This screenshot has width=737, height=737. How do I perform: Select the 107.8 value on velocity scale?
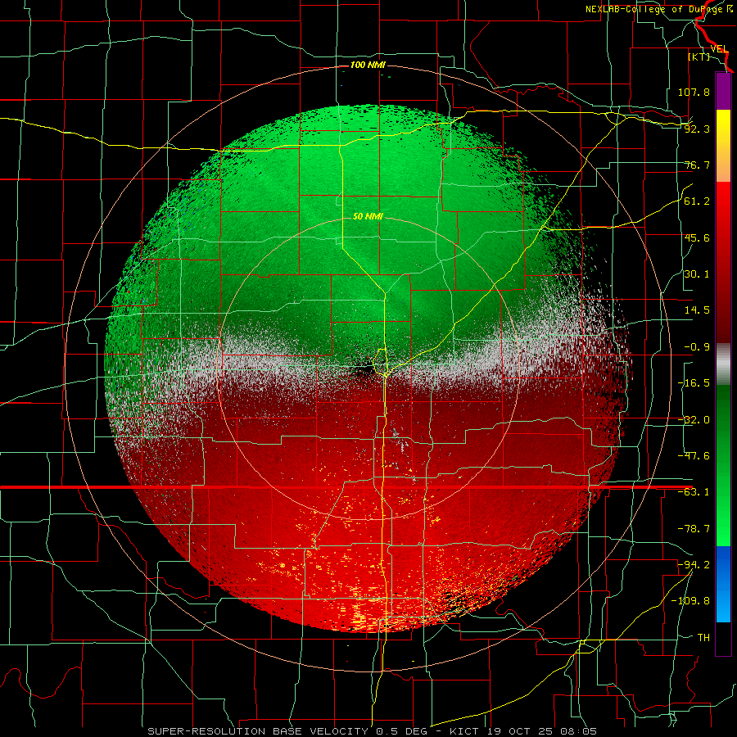(x=694, y=92)
